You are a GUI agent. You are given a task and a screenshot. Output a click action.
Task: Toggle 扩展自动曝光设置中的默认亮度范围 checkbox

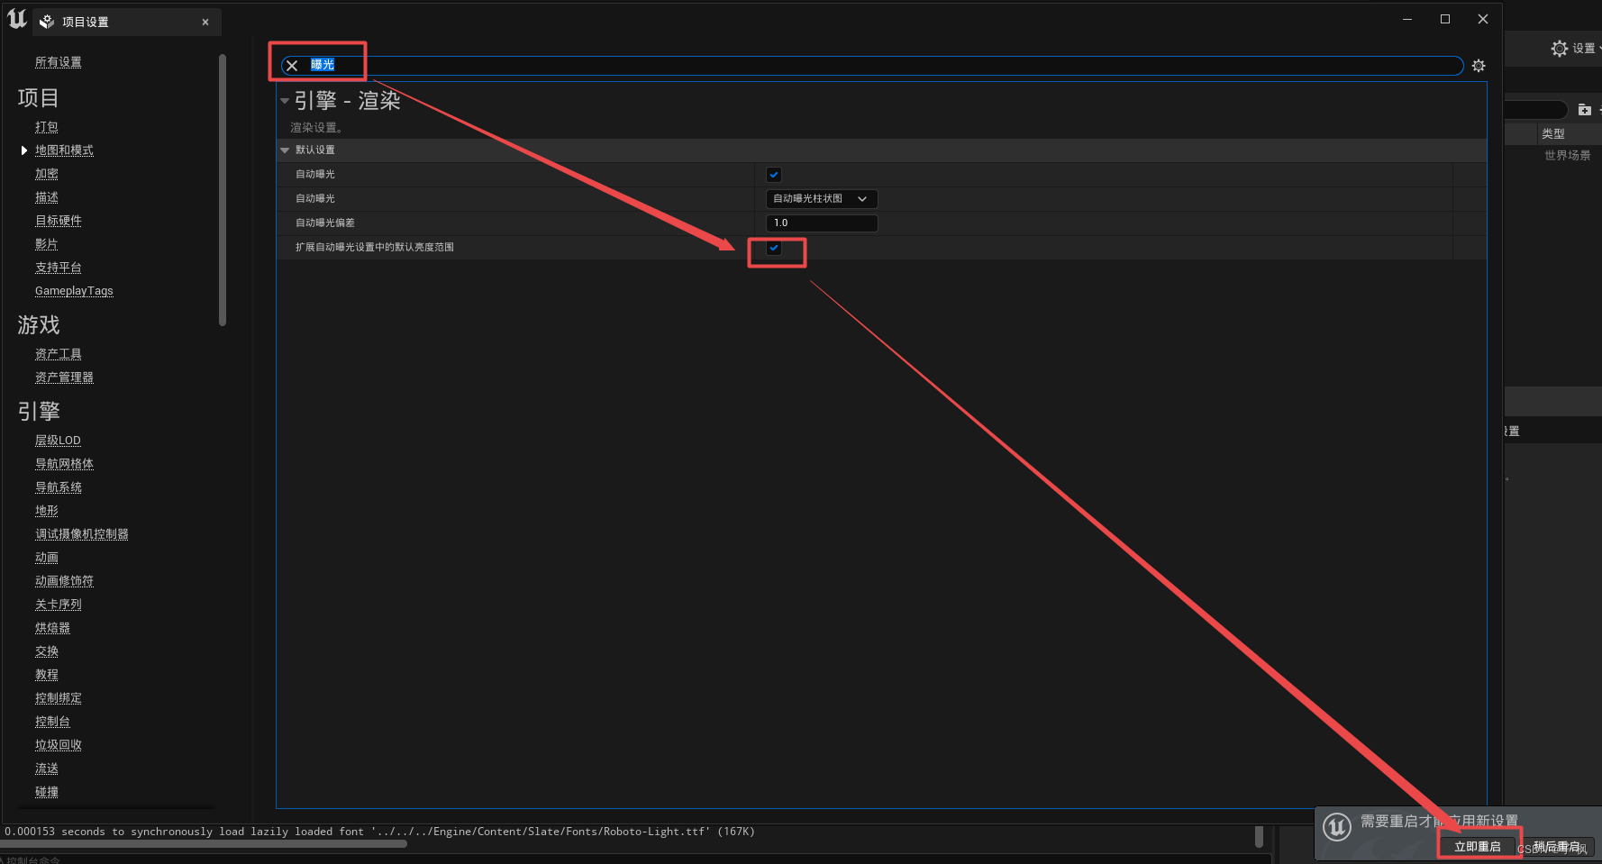(774, 248)
